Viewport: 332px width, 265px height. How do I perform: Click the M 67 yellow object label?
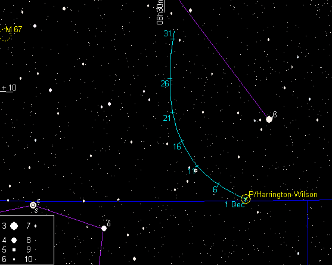pos(14,29)
